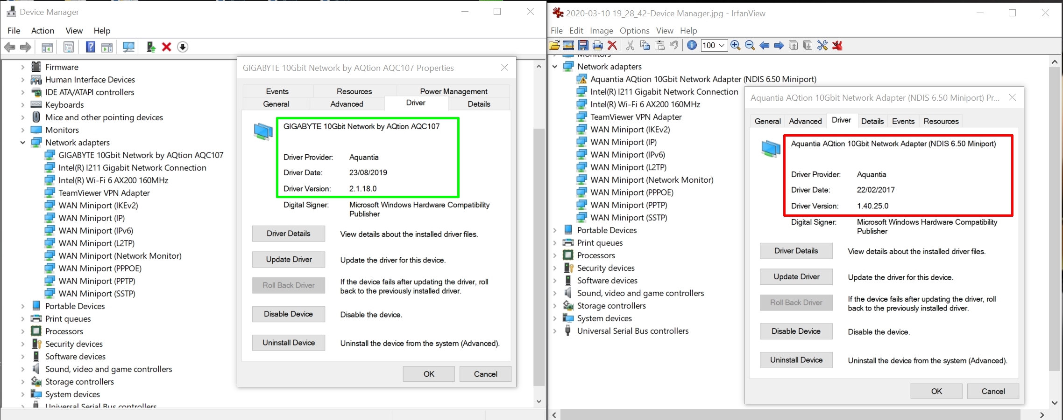1063x420 pixels.
Task: Click IrfanView's vertical scrollbar up arrow
Action: 1055,62
